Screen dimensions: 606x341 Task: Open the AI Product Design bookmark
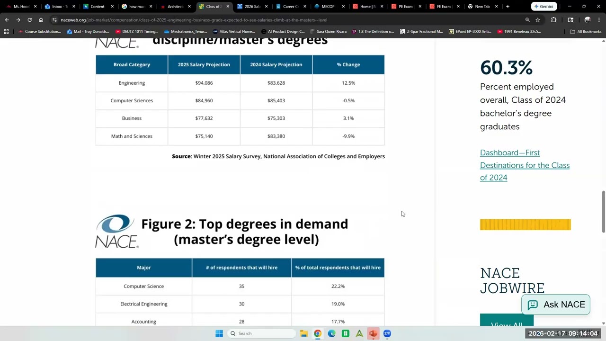(283, 32)
